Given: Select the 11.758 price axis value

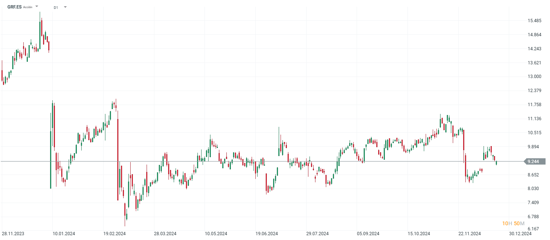Looking at the screenshot, I should coord(534,105).
